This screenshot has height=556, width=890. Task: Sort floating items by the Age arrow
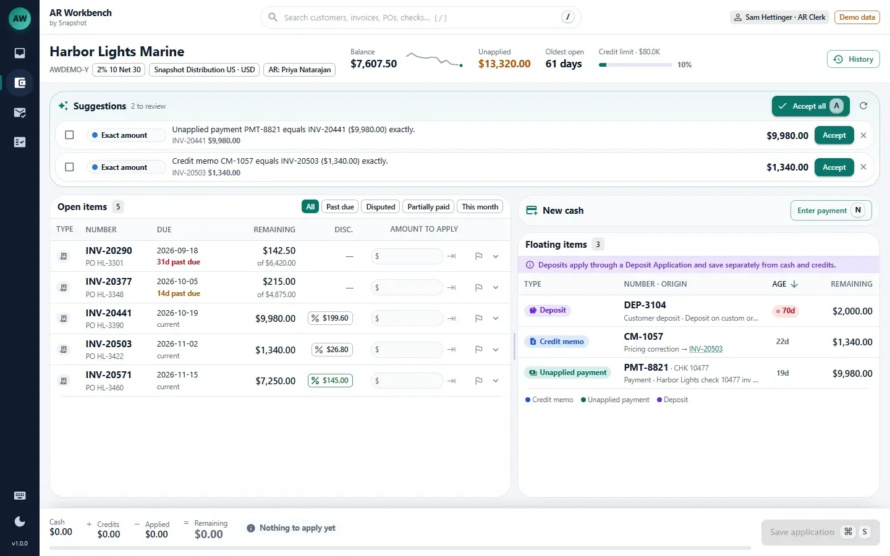point(794,284)
